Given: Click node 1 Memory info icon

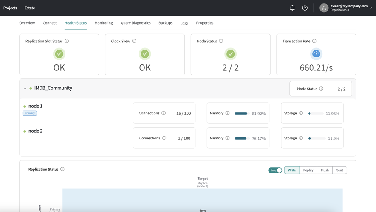Looking at the screenshot, I should pos(227,113).
